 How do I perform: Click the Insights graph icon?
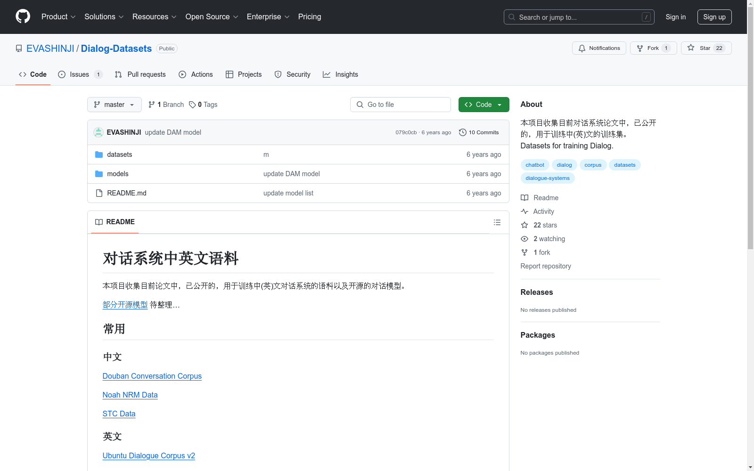coord(327,74)
